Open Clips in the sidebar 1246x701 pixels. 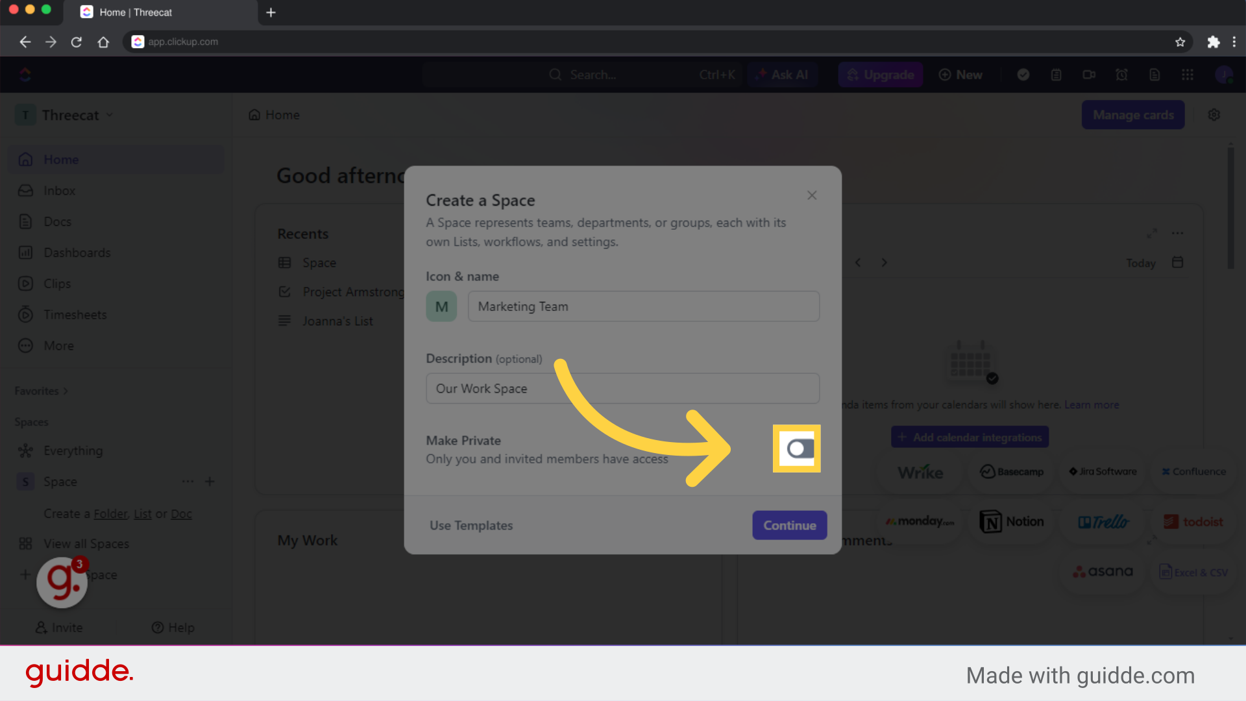[x=55, y=284]
